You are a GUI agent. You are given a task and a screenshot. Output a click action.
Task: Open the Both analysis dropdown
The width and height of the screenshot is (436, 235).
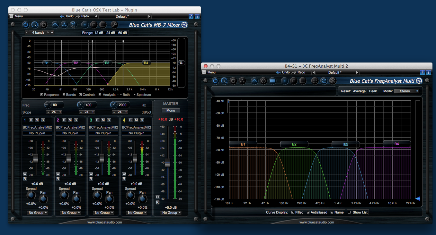(x=125, y=95)
